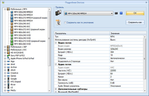The width and height of the screenshot is (149, 96).
Task: Click the blue help question mark icon
Action: pyautogui.click(x=121, y=13)
